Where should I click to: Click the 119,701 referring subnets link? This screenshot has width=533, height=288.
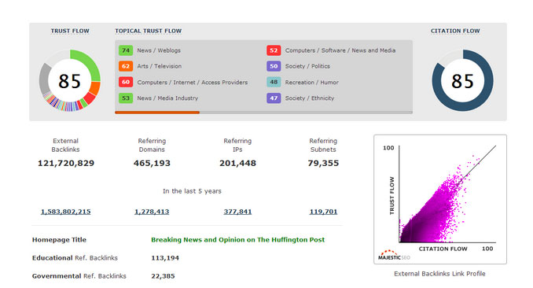tap(323, 212)
